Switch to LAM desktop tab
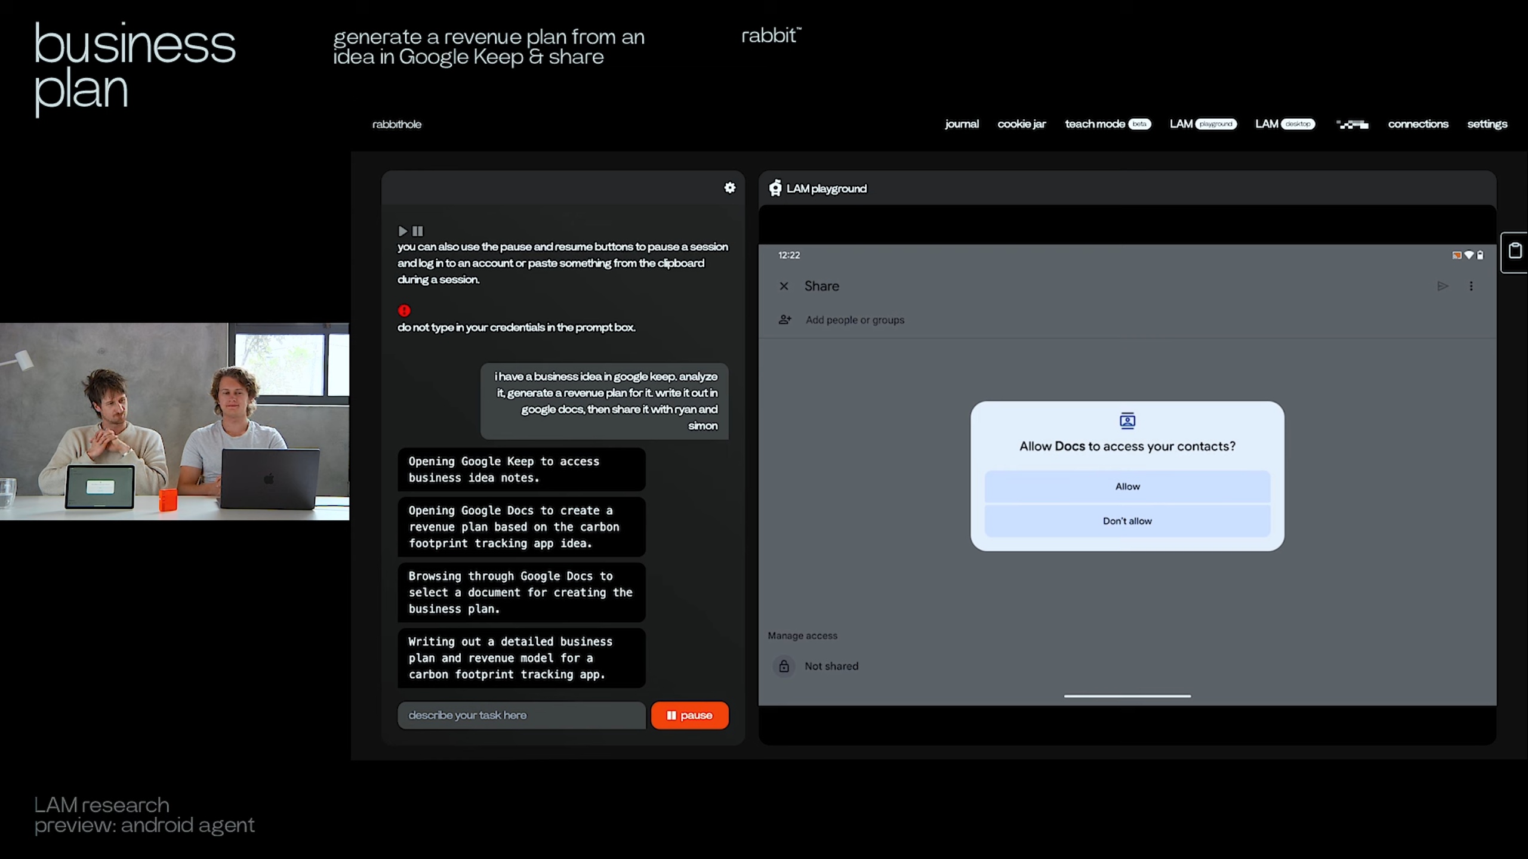Image resolution: width=1528 pixels, height=859 pixels. click(1284, 123)
